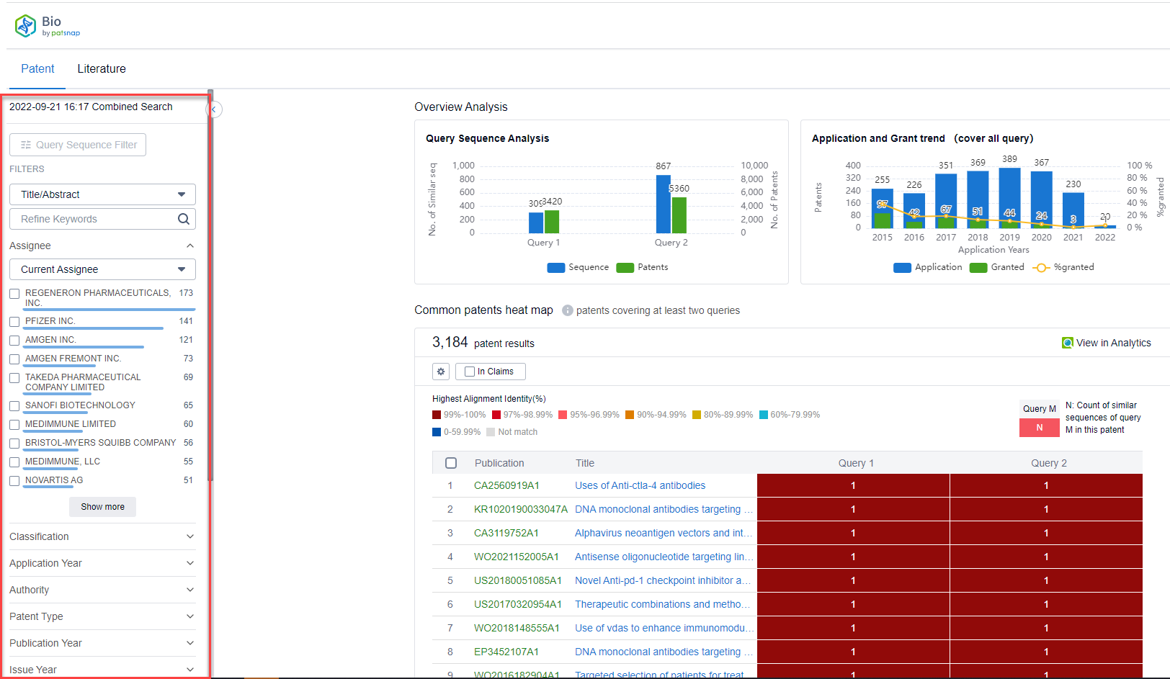Enable the In Claims checkbox
The height and width of the screenshot is (679, 1170).
pyautogui.click(x=470, y=372)
